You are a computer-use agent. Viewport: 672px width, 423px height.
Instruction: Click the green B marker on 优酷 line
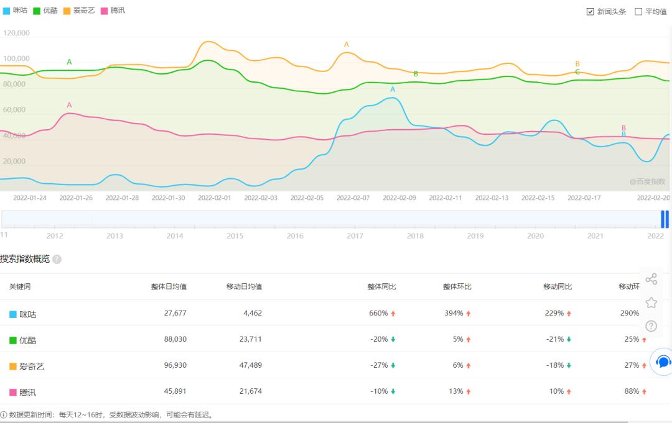416,74
